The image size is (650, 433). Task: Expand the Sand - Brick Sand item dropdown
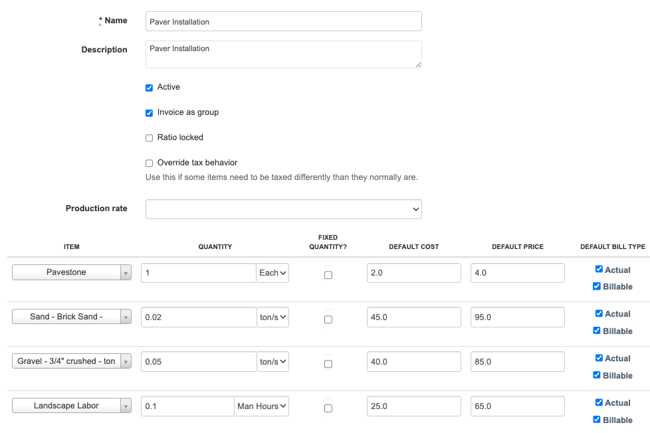pos(125,317)
